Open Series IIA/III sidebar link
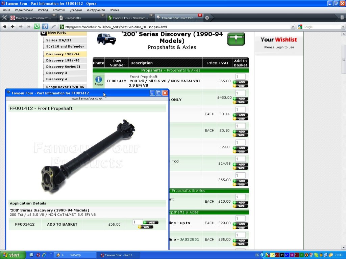This screenshot has width=346, height=259. (65, 40)
